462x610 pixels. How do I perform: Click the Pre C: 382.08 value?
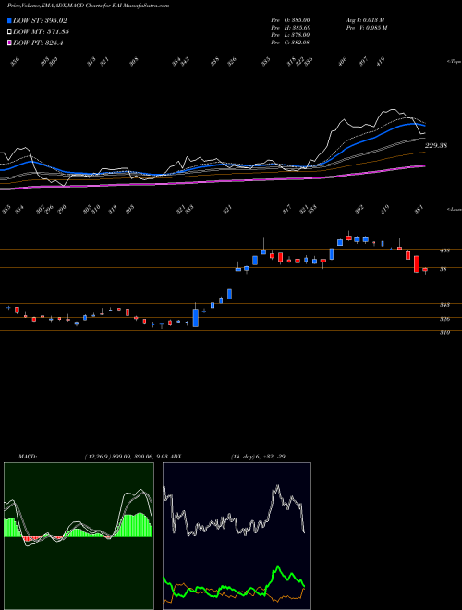290,43
